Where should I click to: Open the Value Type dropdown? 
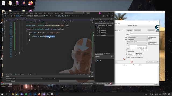tap(139, 39)
